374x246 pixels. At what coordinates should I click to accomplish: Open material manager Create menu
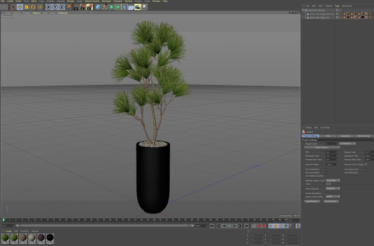(8, 231)
